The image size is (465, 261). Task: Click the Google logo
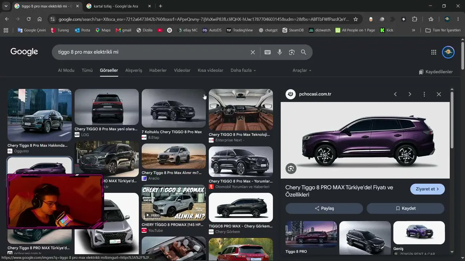tap(24, 52)
